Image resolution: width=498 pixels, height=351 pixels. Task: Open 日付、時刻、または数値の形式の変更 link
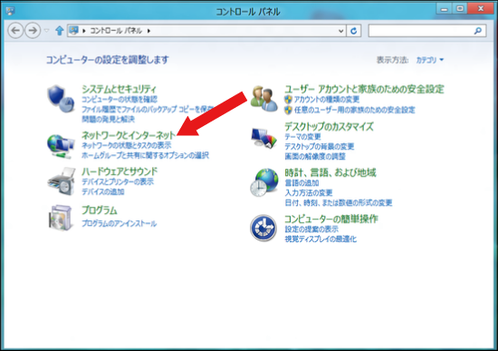pos(339,202)
